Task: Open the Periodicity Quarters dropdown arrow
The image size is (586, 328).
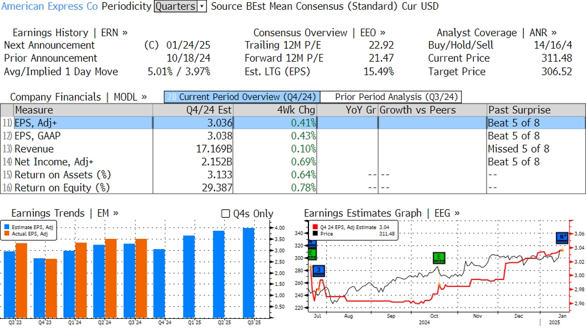Action: 202,6
